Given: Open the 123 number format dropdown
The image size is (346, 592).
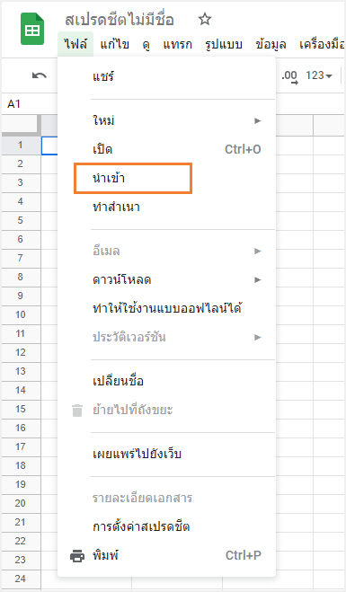Looking at the screenshot, I should pyautogui.click(x=319, y=75).
